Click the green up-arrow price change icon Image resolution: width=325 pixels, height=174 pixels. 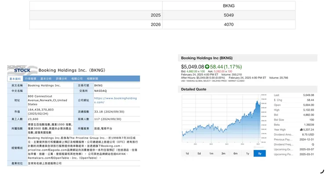(x=207, y=66)
